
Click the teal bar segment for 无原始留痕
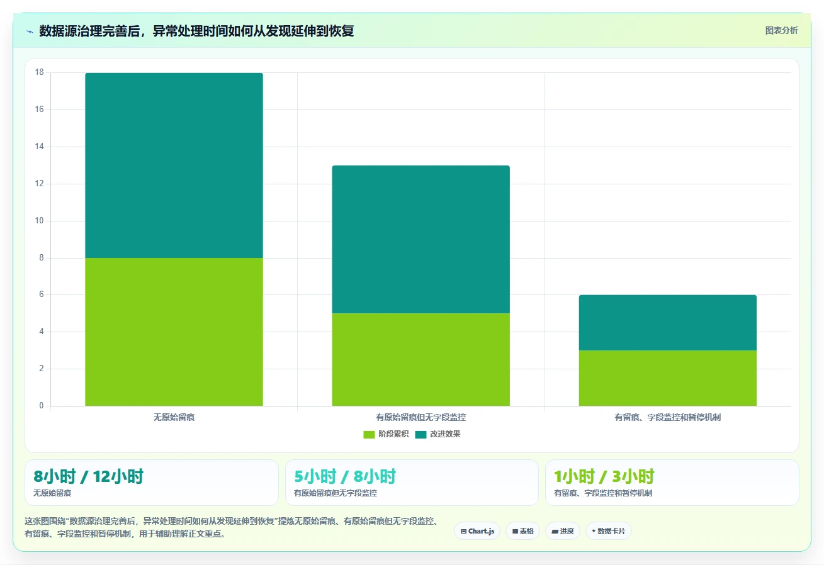[174, 165]
